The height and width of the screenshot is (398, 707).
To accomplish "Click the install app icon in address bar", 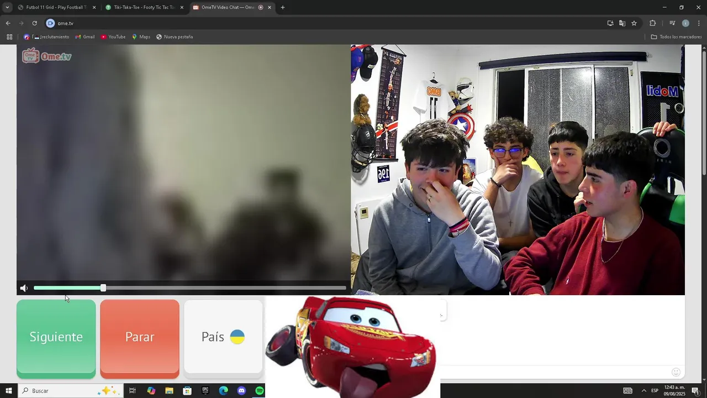I will pos(610,23).
